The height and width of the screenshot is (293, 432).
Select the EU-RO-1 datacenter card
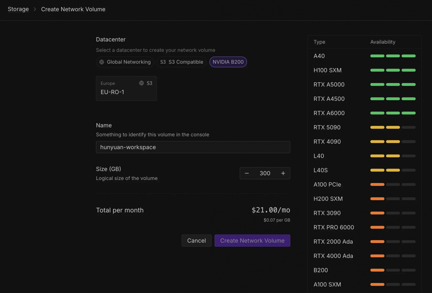126,88
